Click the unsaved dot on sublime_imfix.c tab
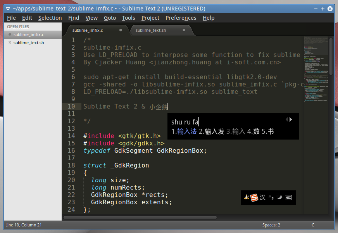 (121, 30)
